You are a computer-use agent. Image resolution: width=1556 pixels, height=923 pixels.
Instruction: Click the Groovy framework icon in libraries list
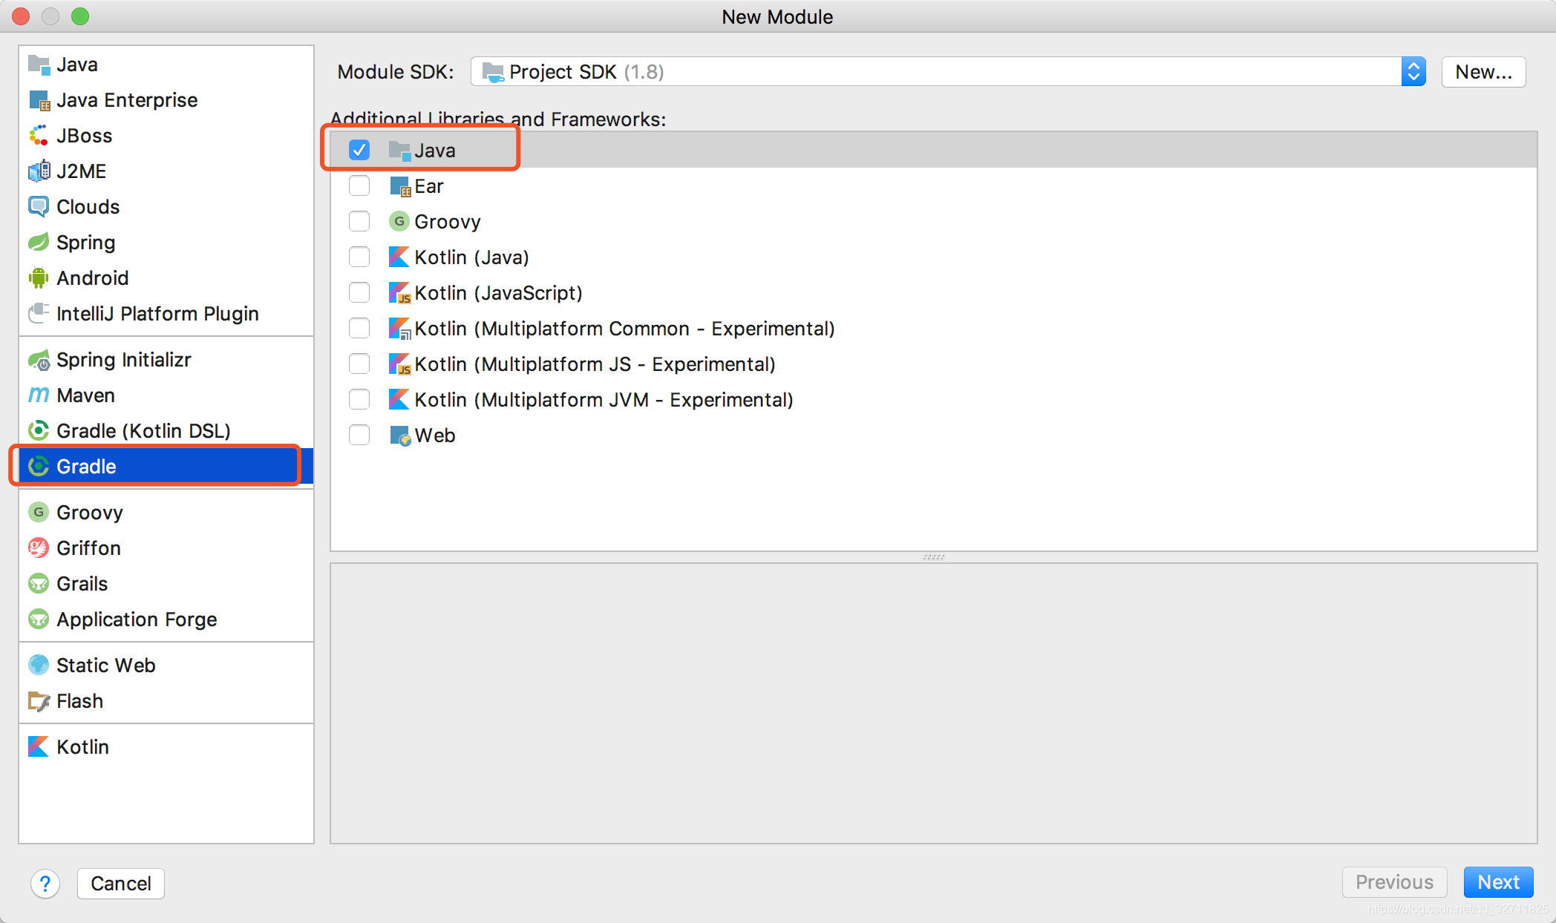(x=399, y=221)
